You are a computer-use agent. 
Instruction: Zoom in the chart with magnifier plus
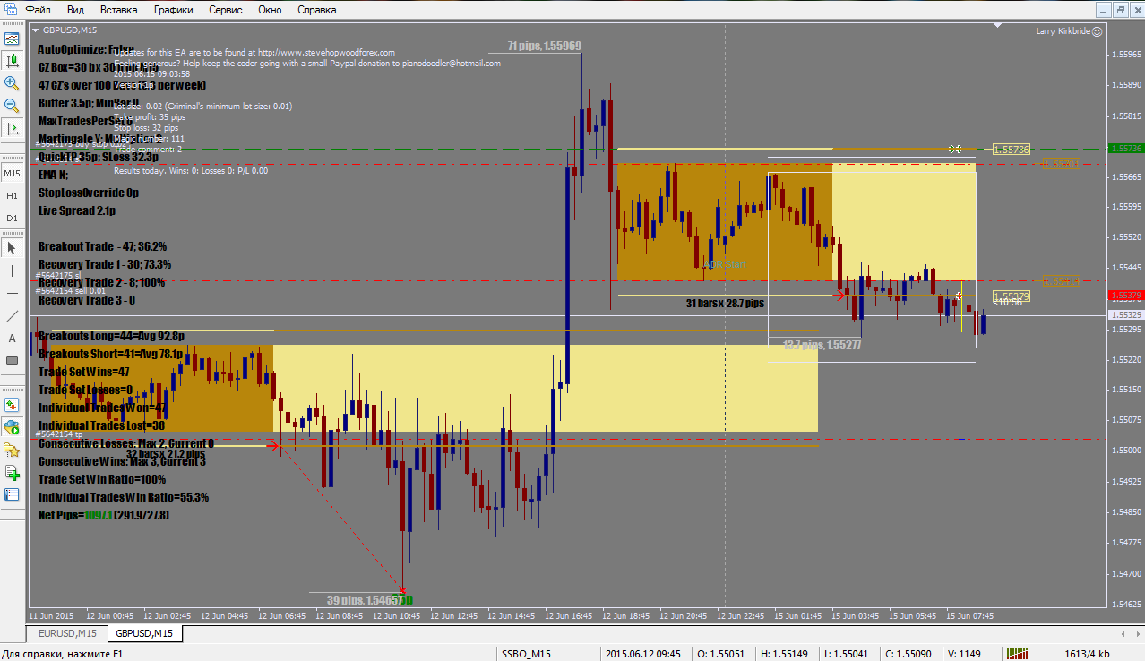pyautogui.click(x=12, y=83)
